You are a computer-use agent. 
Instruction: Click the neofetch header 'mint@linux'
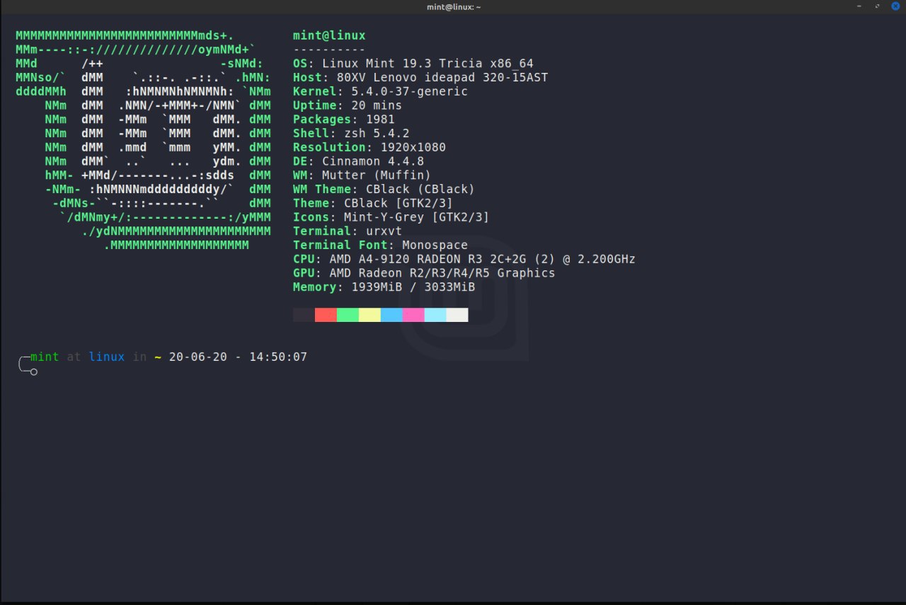coord(329,35)
